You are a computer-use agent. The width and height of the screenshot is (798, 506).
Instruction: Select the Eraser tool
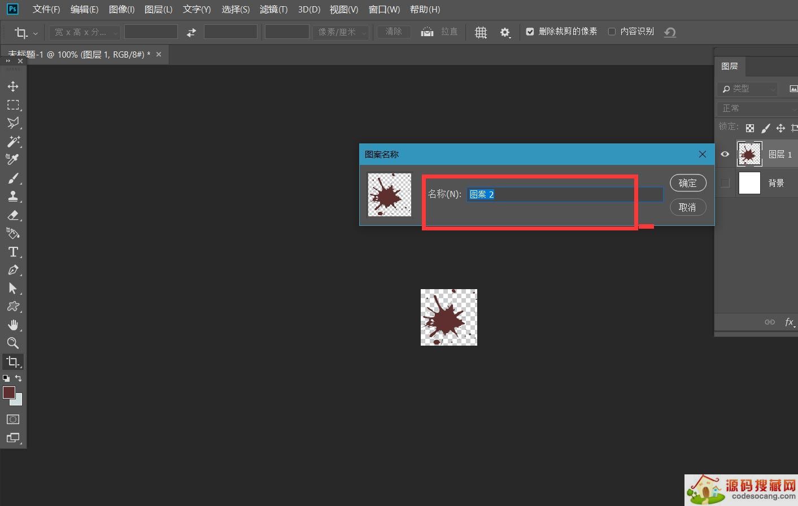tap(13, 215)
